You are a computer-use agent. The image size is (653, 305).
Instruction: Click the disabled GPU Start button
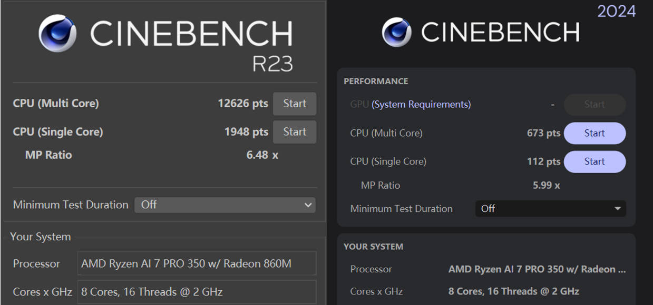click(x=594, y=105)
